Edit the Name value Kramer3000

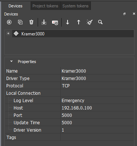coord(97,71)
